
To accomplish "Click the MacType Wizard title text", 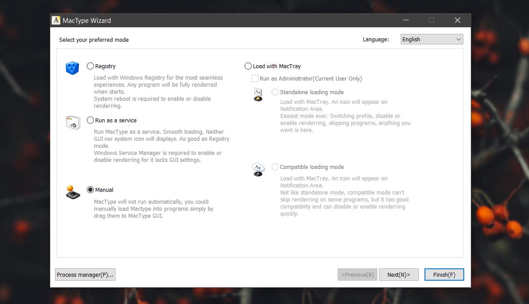I will coord(87,20).
